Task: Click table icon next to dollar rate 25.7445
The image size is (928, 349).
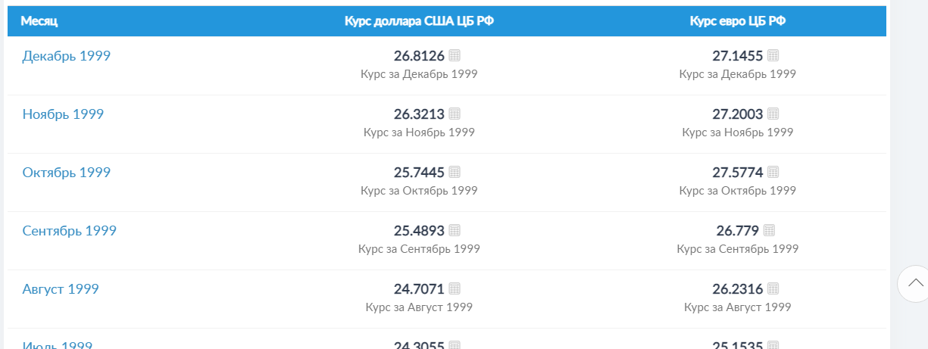Action: point(455,172)
